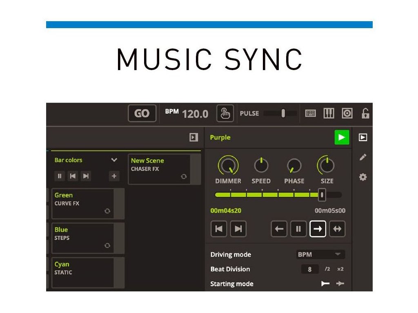This screenshot has height=313, width=418.
Task: Skip to next step in Bar colors
Action: [x=86, y=176]
